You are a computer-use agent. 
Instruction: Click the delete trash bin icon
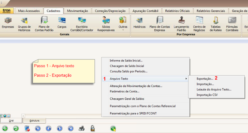click(x=27, y=128)
